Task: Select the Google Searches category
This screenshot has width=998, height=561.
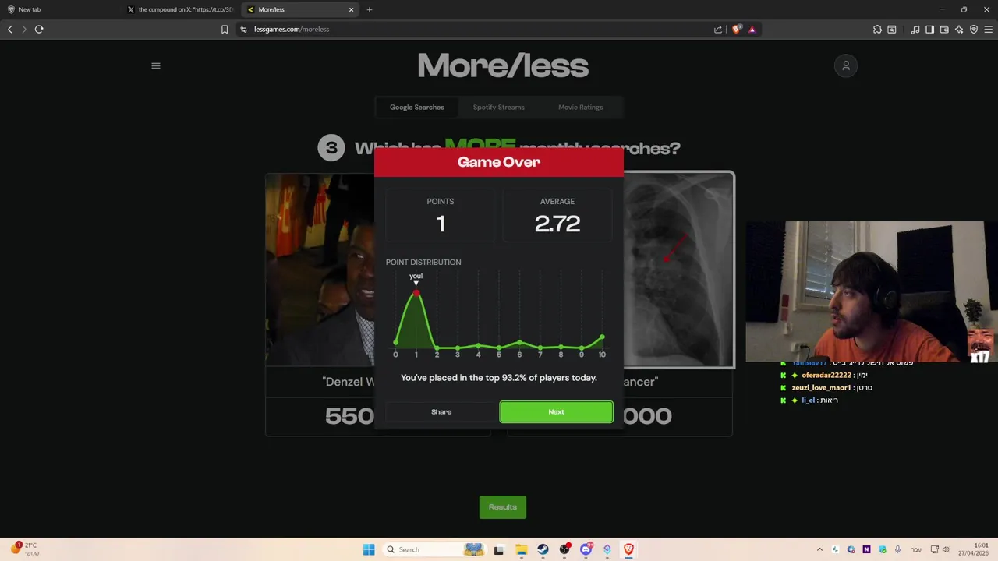Action: click(x=417, y=107)
